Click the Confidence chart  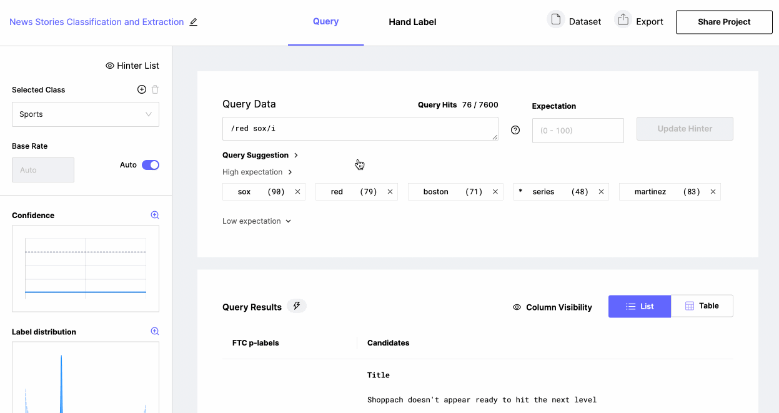click(x=86, y=269)
